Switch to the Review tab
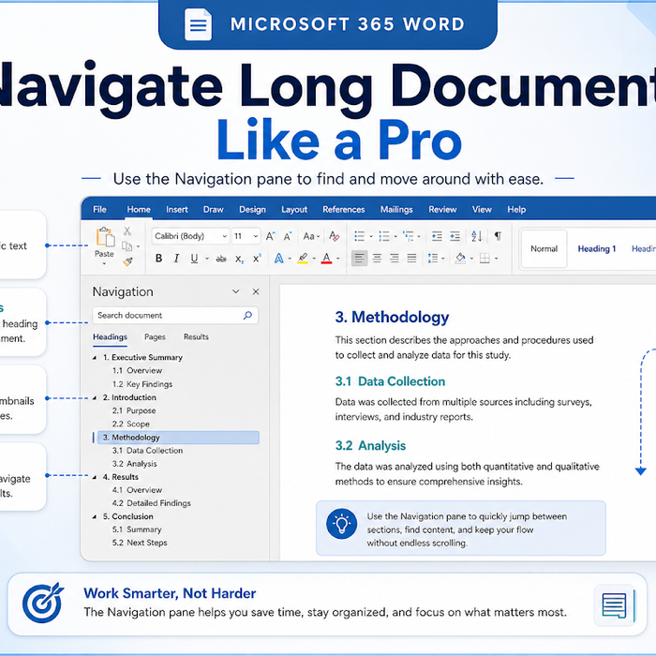The width and height of the screenshot is (656, 656). point(442,210)
